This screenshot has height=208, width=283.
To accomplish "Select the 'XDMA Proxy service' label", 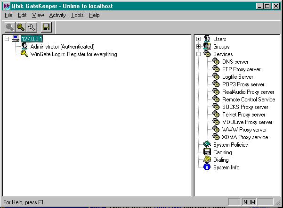I will 245,137.
